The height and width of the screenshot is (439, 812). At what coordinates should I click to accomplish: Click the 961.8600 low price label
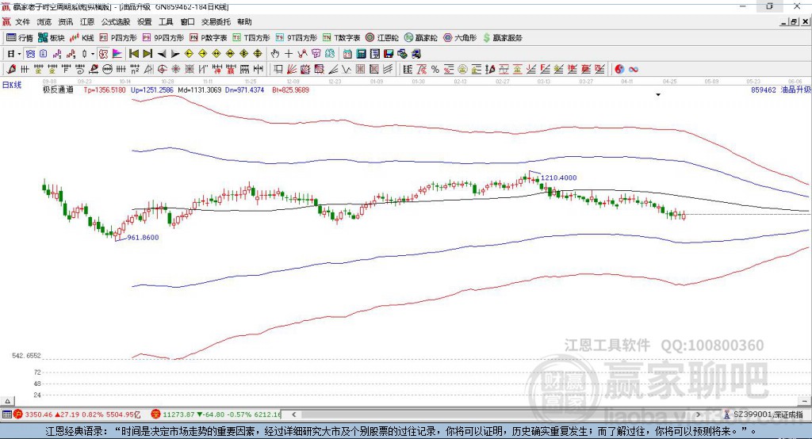pos(143,238)
